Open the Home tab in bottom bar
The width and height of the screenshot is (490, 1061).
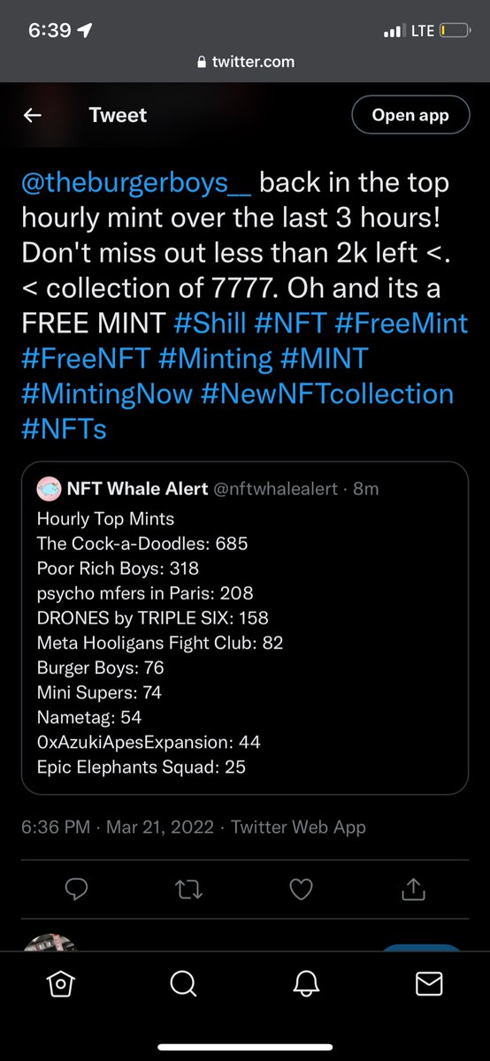60,982
